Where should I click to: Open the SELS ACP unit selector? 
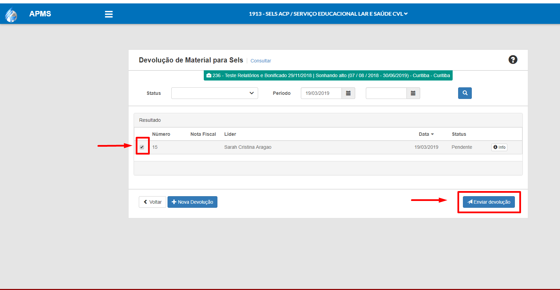pos(328,14)
